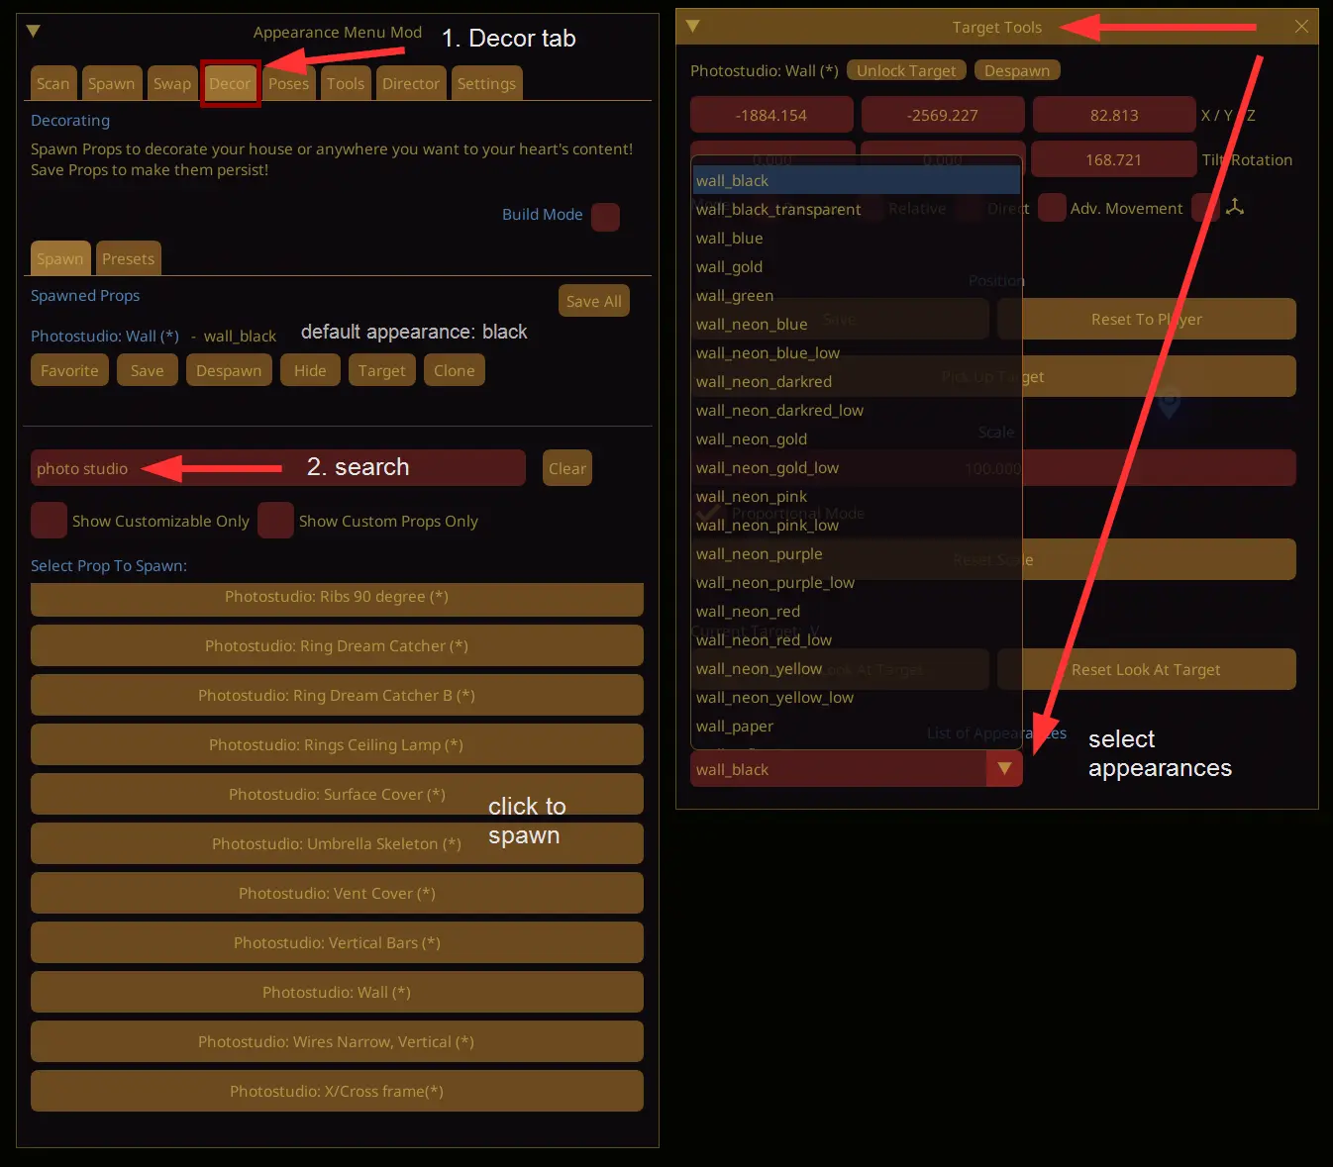Viewport: 1333px width, 1167px height.
Task: Click the rotation value field 168.721
Action: point(1113,159)
